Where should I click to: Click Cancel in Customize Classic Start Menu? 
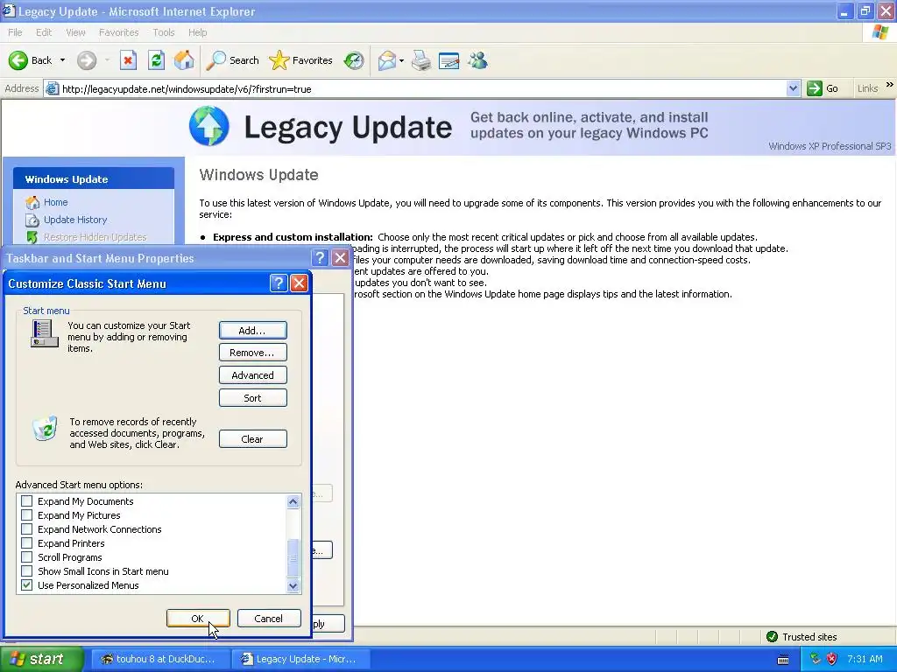click(269, 619)
